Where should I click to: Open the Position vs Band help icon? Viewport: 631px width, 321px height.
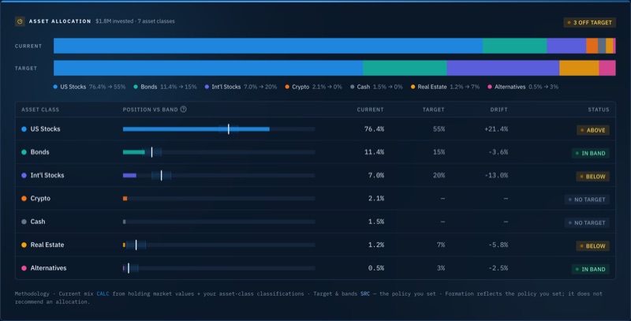pyautogui.click(x=184, y=109)
